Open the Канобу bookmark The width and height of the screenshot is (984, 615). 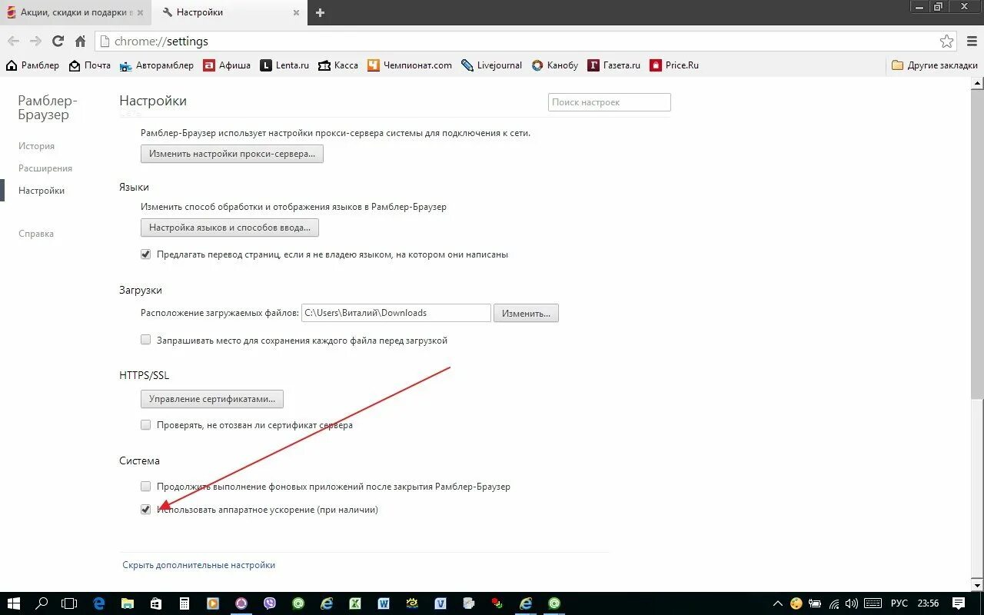coord(554,65)
